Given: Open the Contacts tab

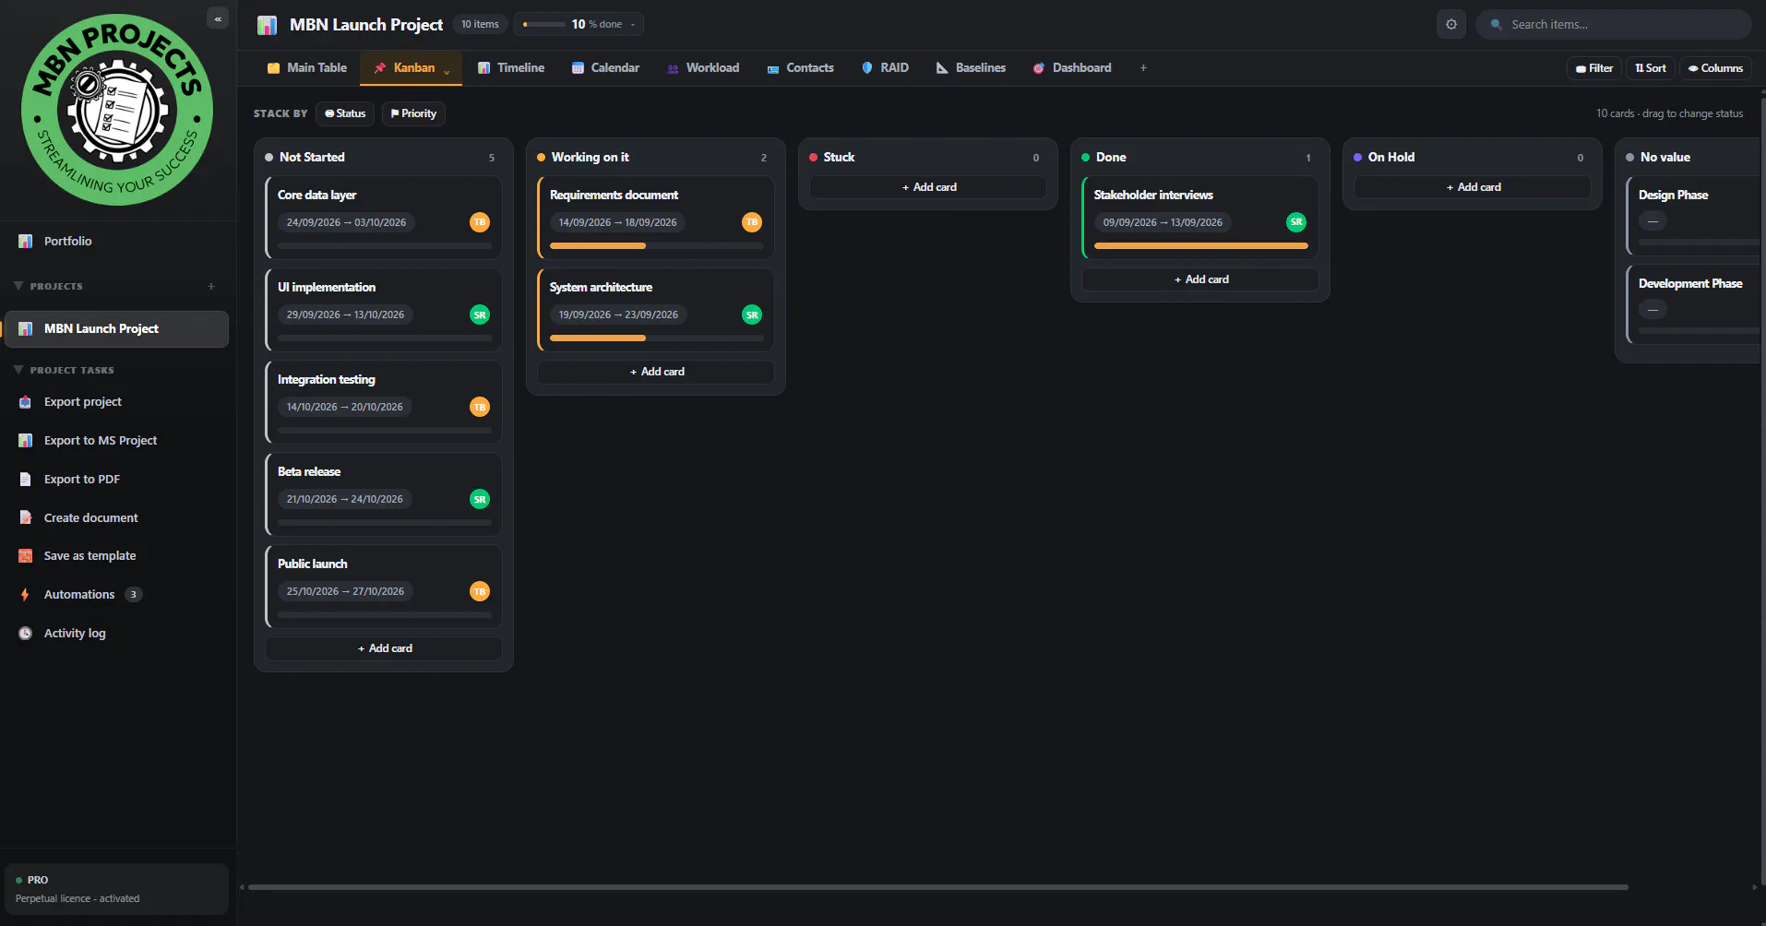Looking at the screenshot, I should pos(801,68).
